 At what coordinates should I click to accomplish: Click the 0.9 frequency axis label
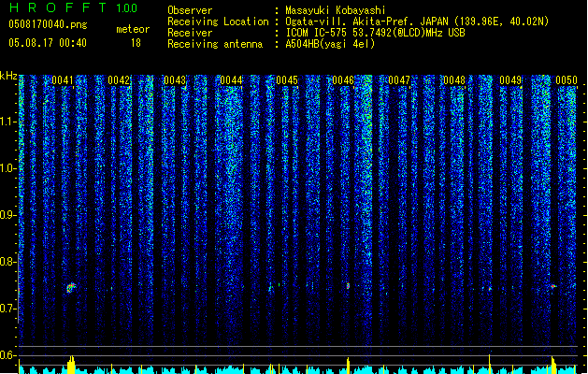(x=7, y=215)
